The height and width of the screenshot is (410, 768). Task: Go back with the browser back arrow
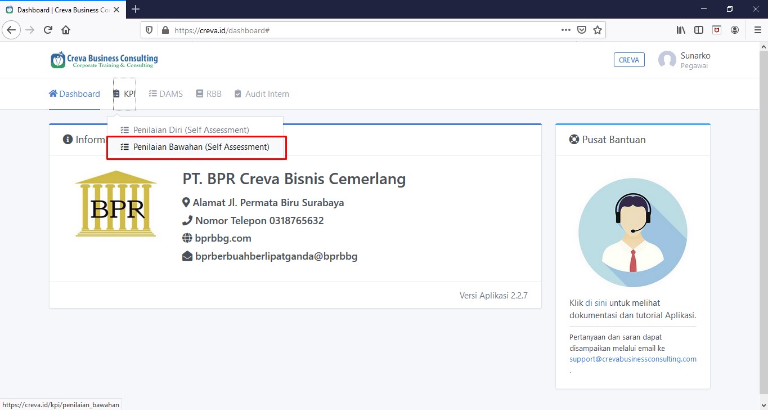[12, 30]
